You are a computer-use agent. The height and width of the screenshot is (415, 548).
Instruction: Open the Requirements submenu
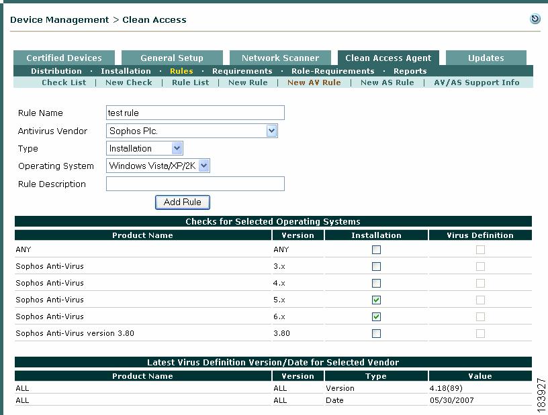point(242,71)
